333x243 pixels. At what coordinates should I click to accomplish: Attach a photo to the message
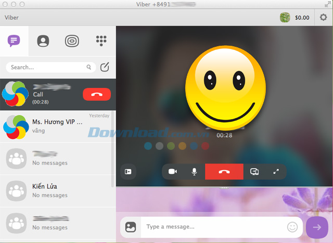pyautogui.click(x=131, y=227)
